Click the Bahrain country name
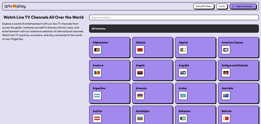 (x=226, y=111)
